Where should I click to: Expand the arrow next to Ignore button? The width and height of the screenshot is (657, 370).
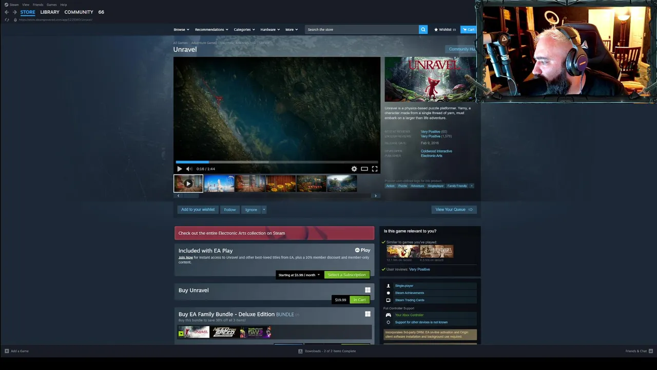pos(264,210)
